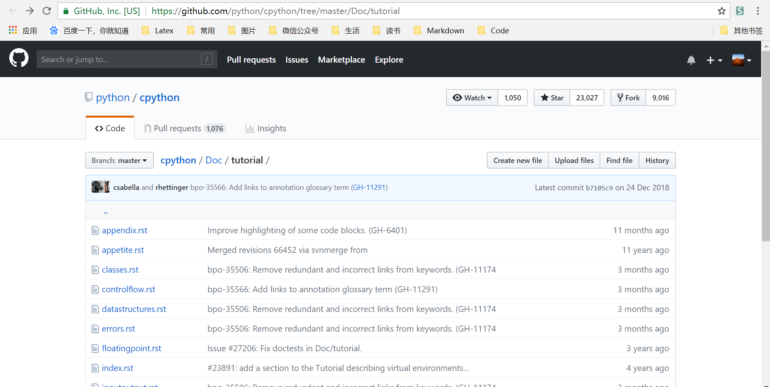This screenshot has width=770, height=387.
Task: Star the cpython repository
Action: (x=552, y=98)
